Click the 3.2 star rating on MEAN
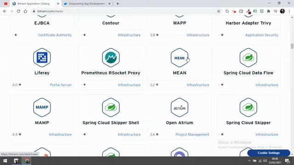 click(154, 85)
